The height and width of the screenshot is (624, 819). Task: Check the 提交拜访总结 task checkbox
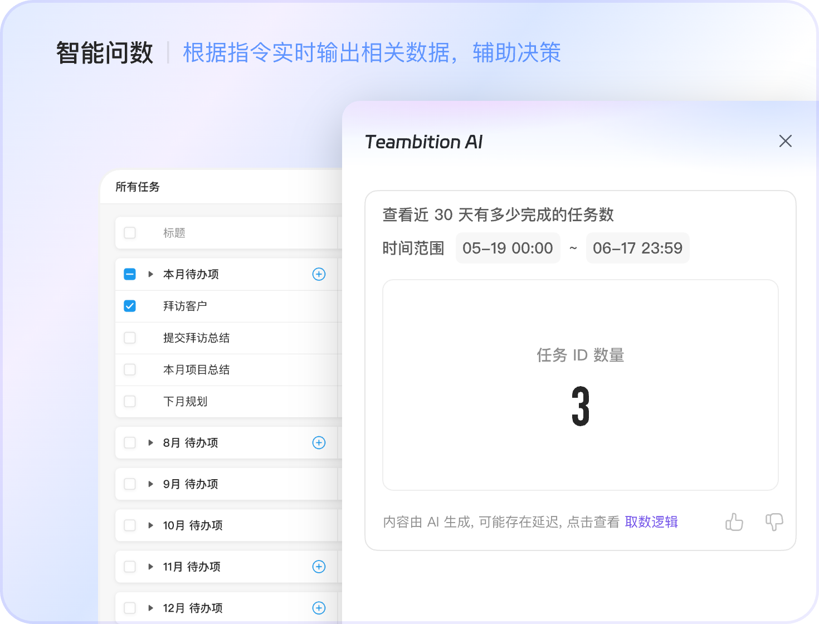click(130, 338)
